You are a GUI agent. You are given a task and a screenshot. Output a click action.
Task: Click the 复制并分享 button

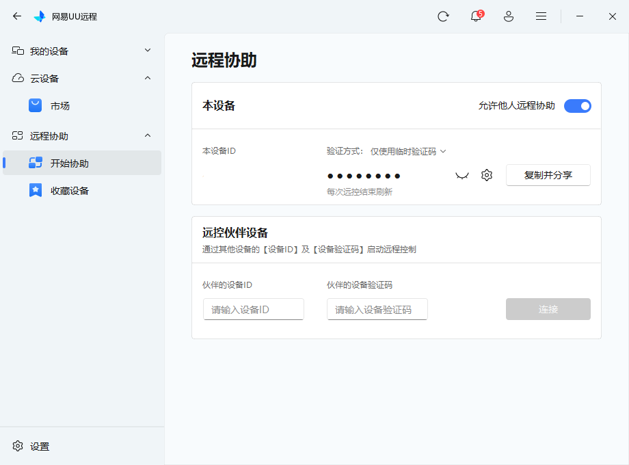pyautogui.click(x=548, y=175)
